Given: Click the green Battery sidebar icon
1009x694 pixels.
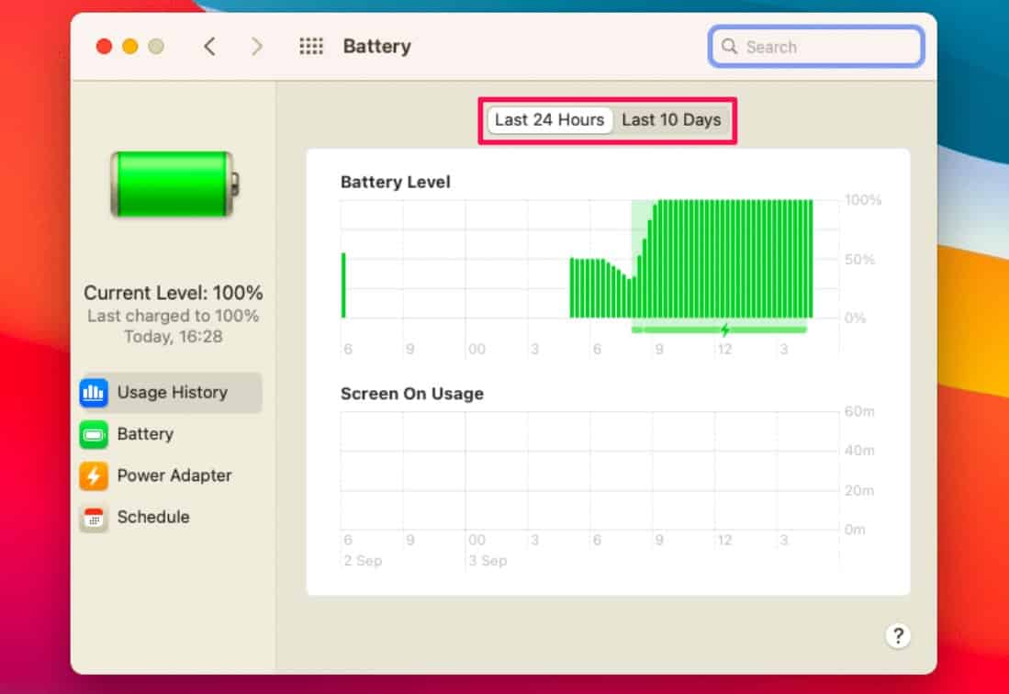Looking at the screenshot, I should pyautogui.click(x=94, y=434).
